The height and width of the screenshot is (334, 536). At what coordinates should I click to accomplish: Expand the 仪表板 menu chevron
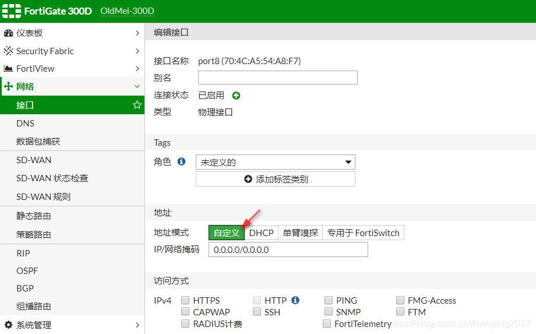click(137, 33)
